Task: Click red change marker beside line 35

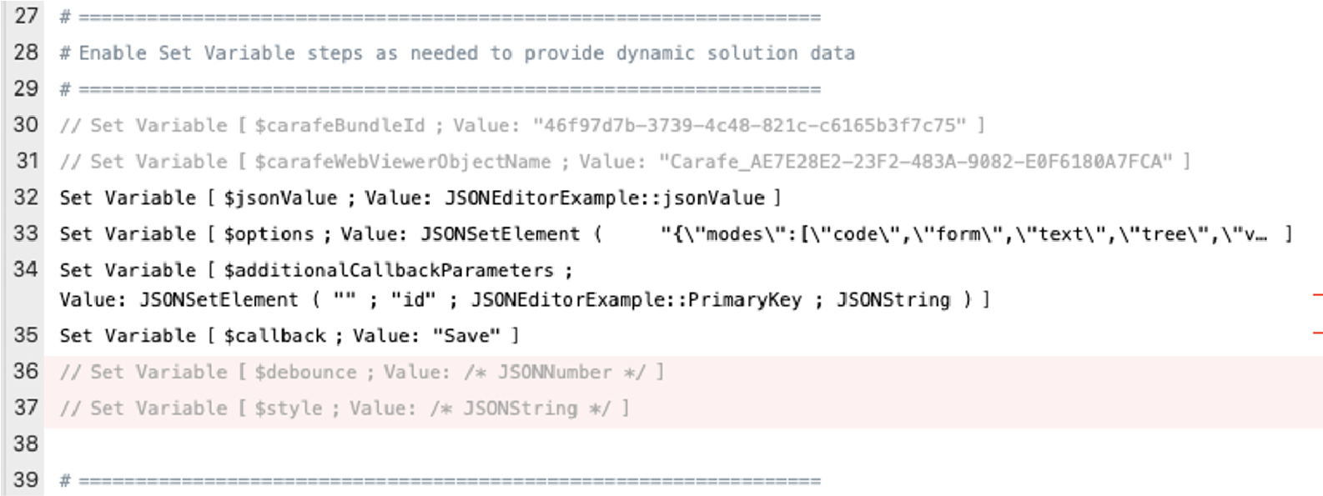Action: pyautogui.click(x=1317, y=333)
